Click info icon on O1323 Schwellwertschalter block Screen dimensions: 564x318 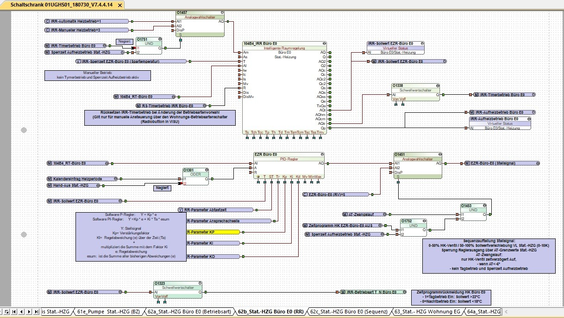[200, 283]
